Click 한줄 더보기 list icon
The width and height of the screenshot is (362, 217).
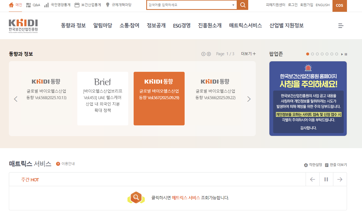[327, 165]
